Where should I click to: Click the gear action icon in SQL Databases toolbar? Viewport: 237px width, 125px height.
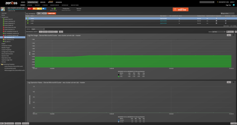pos(38,13)
